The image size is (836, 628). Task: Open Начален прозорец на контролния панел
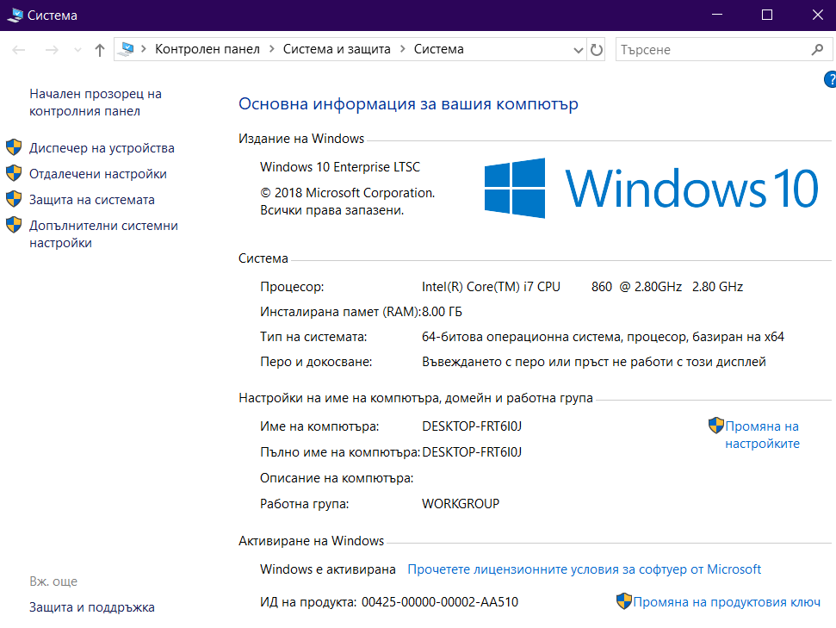click(96, 103)
